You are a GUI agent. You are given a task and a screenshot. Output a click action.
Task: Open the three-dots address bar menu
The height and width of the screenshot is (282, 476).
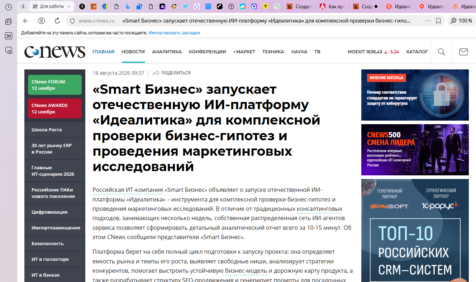pyautogui.click(x=428, y=21)
